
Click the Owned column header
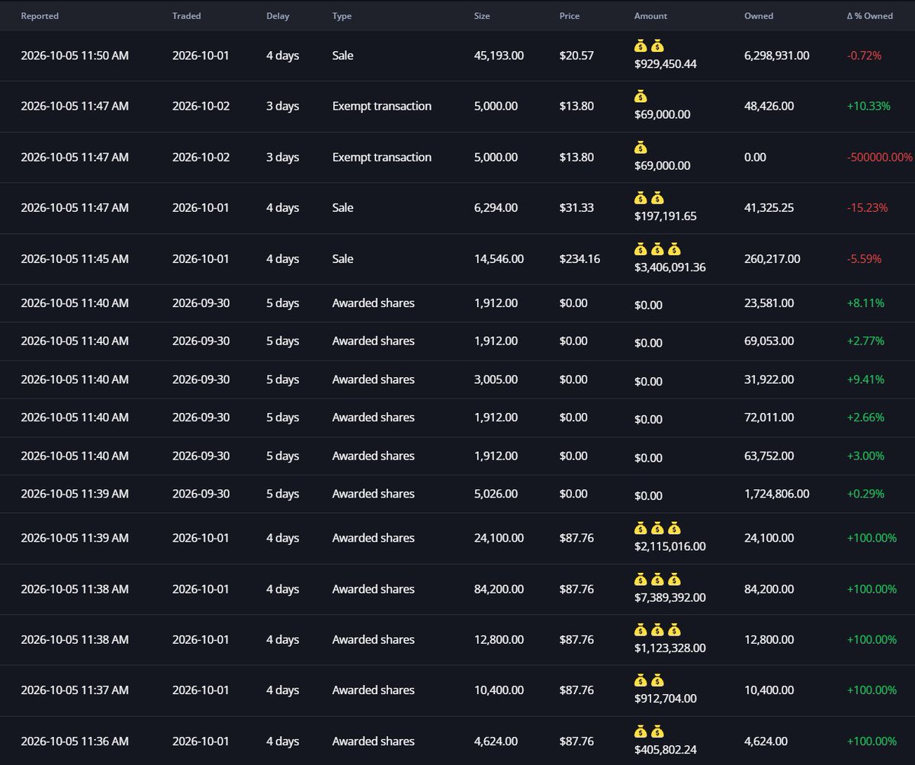pyautogui.click(x=759, y=16)
